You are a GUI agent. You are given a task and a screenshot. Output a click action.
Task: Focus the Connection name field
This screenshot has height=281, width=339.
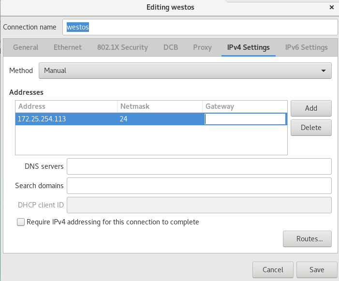pos(199,27)
